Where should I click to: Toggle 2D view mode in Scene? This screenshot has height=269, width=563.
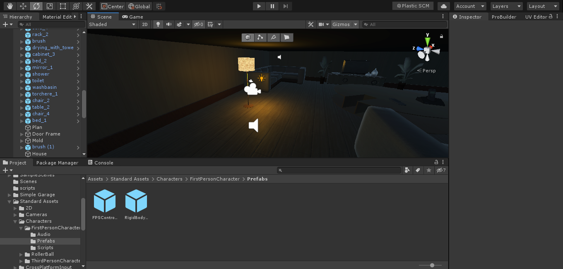144,24
